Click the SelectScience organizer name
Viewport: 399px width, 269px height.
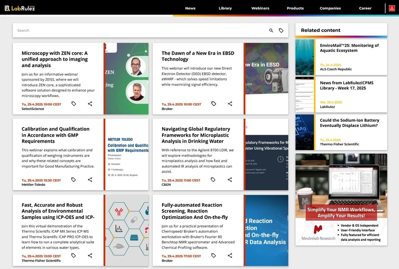(x=33, y=109)
